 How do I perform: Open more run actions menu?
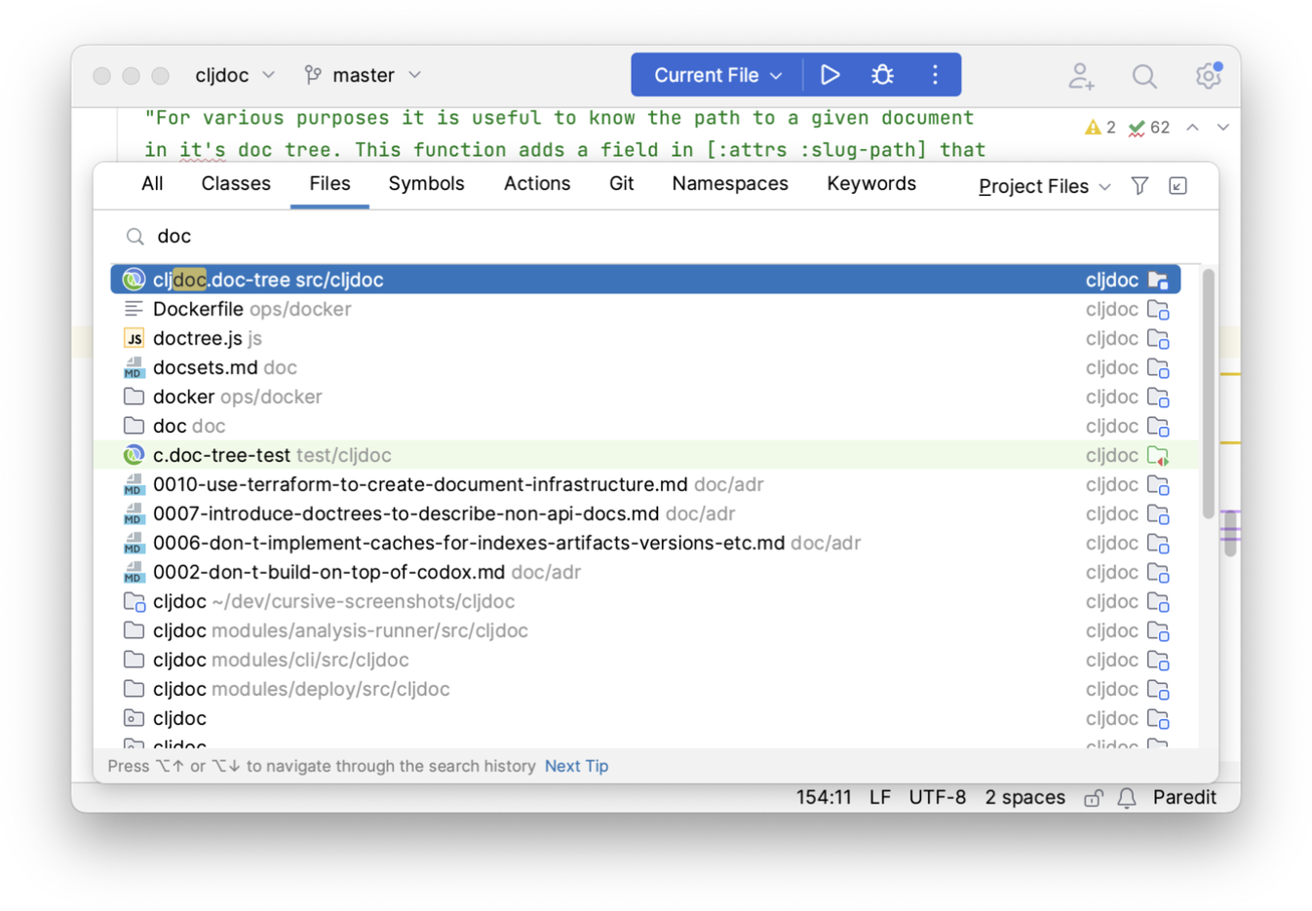935,75
